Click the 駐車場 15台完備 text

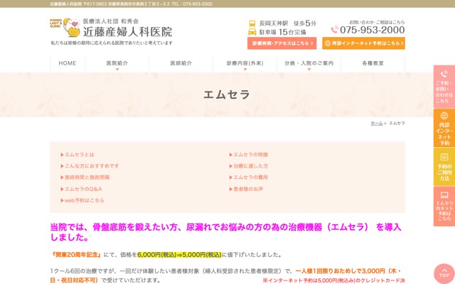point(282,32)
